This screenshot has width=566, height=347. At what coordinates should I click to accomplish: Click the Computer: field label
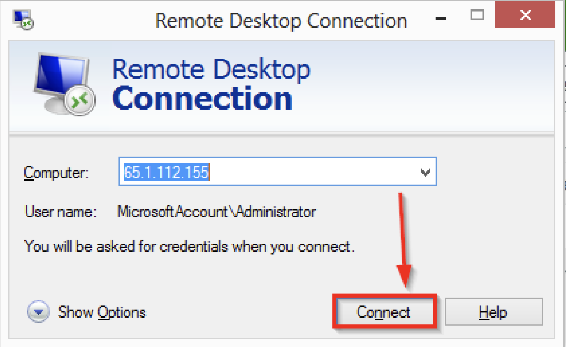56,173
